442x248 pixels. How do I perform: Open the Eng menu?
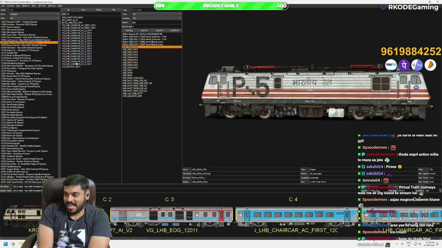(x=18, y=6)
